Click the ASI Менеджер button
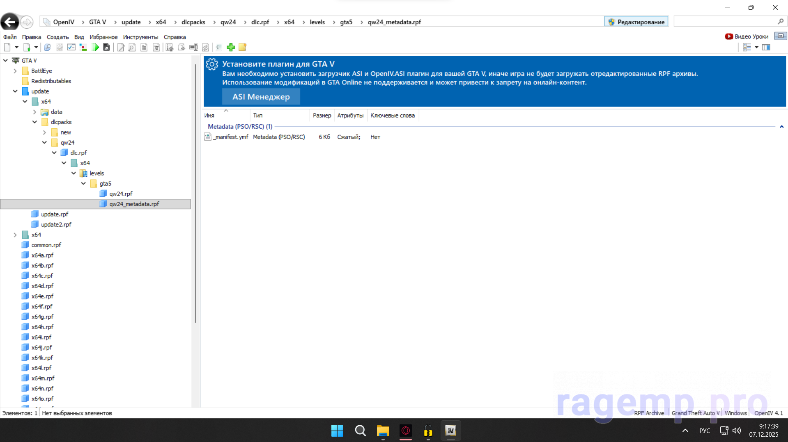The height and width of the screenshot is (442, 788). [x=261, y=97]
